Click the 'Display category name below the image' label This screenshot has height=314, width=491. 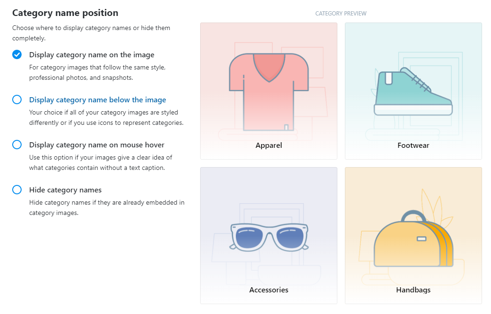(98, 100)
